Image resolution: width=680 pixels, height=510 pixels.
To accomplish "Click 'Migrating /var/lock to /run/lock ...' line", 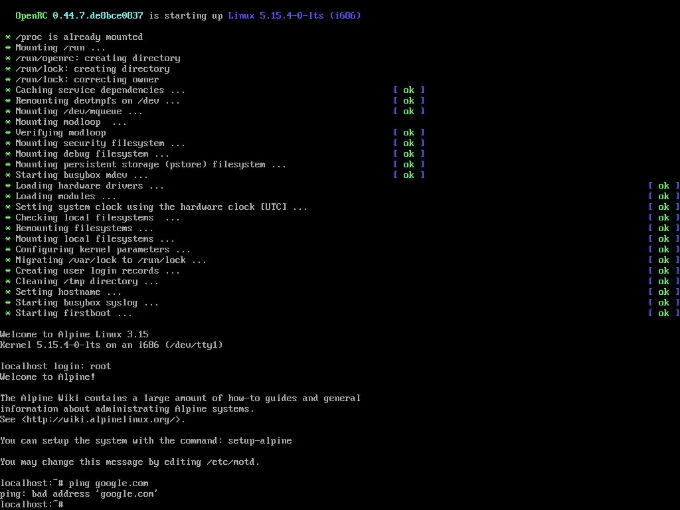I will pos(111,260).
